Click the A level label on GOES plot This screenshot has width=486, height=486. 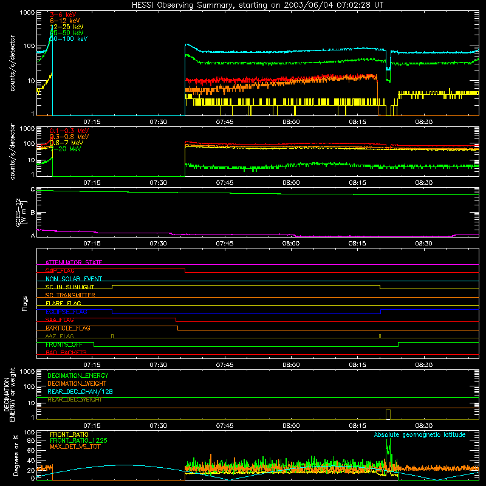(x=33, y=235)
